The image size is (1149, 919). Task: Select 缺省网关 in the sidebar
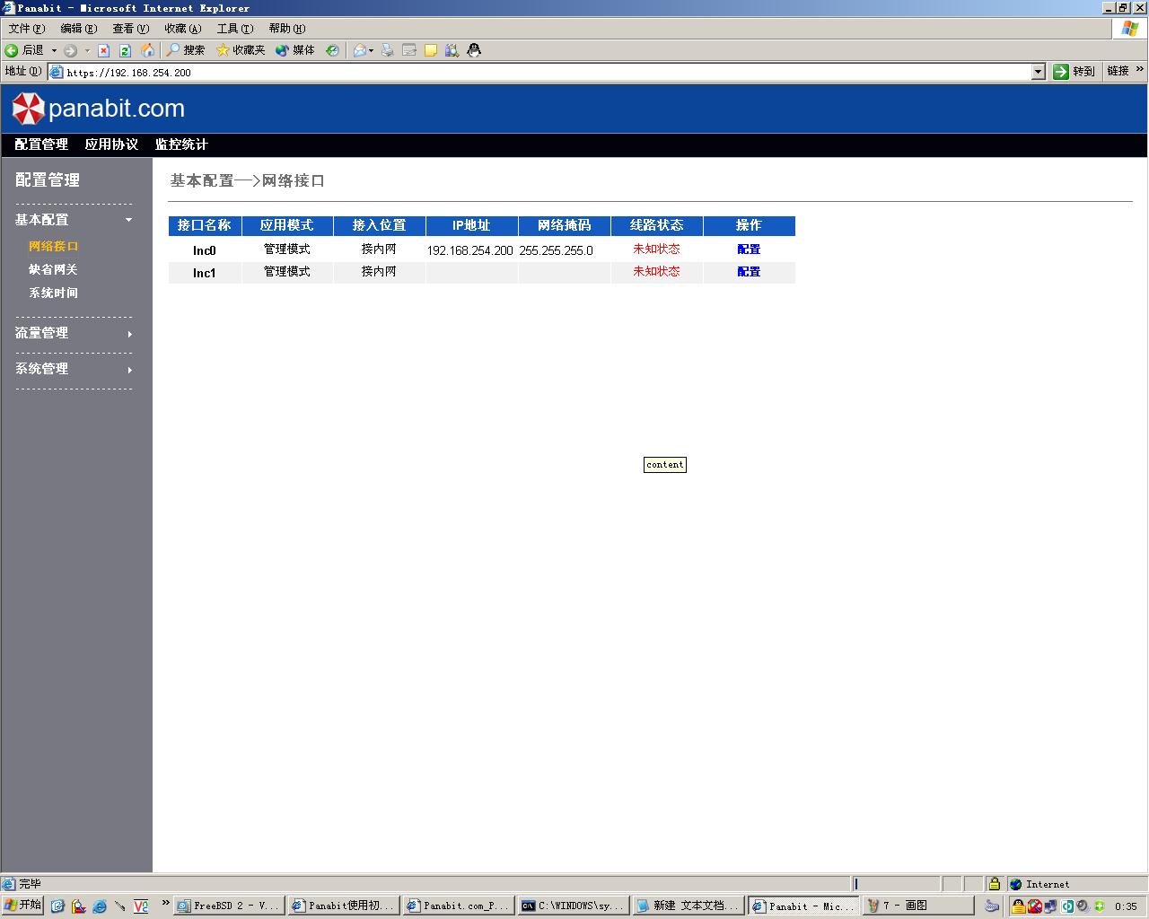click(x=53, y=269)
